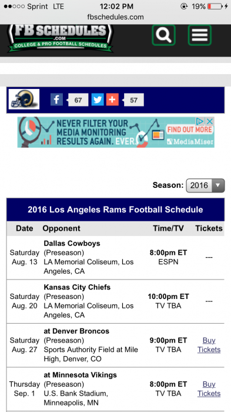The height and width of the screenshot is (412, 231).
Task: Click Find Out More on ad
Action: (189, 129)
